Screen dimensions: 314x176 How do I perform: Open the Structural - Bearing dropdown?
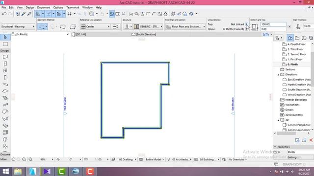18,26
